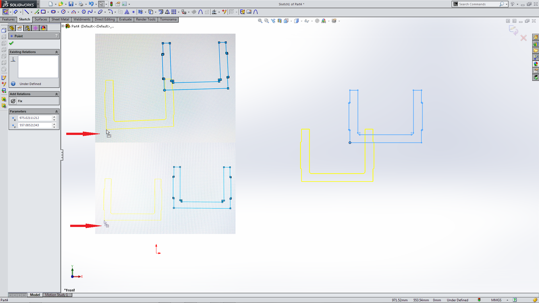Select the Ellipse sketch tool

[101, 12]
